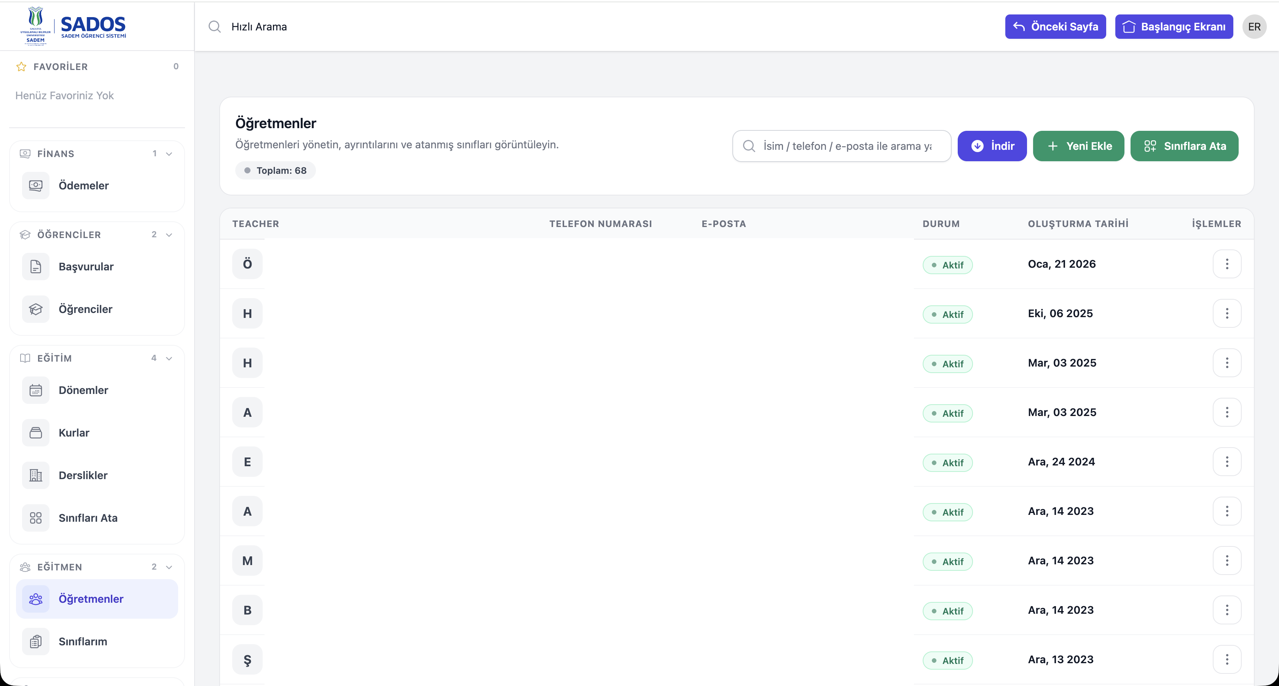Click the Henüz Favoriniz Yok text
This screenshot has height=686, width=1279.
[65, 95]
